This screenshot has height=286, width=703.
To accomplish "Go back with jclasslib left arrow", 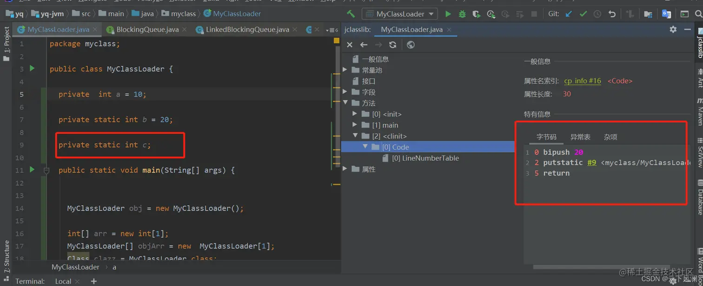I will 364,45.
